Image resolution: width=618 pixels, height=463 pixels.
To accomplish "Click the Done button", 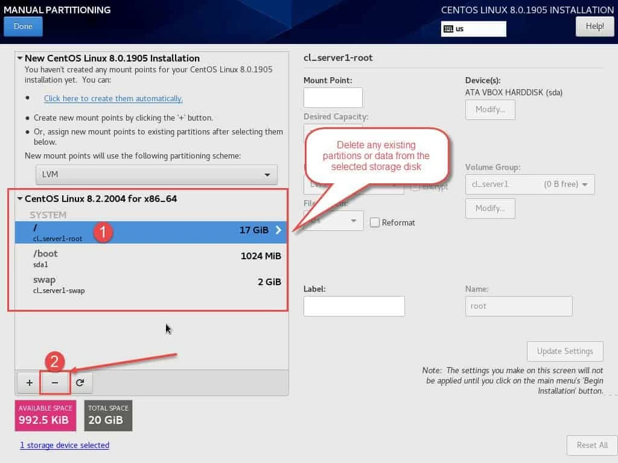I will tap(23, 26).
